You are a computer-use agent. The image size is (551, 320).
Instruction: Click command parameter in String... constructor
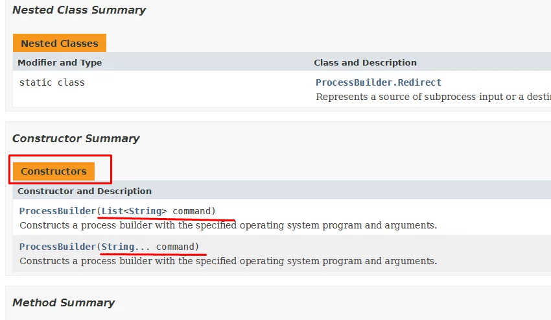[x=175, y=247]
